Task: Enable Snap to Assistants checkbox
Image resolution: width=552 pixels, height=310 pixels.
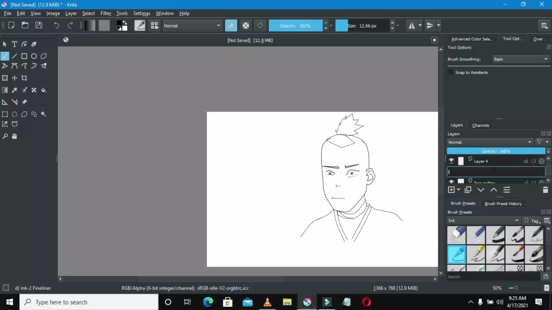Action: coord(451,72)
